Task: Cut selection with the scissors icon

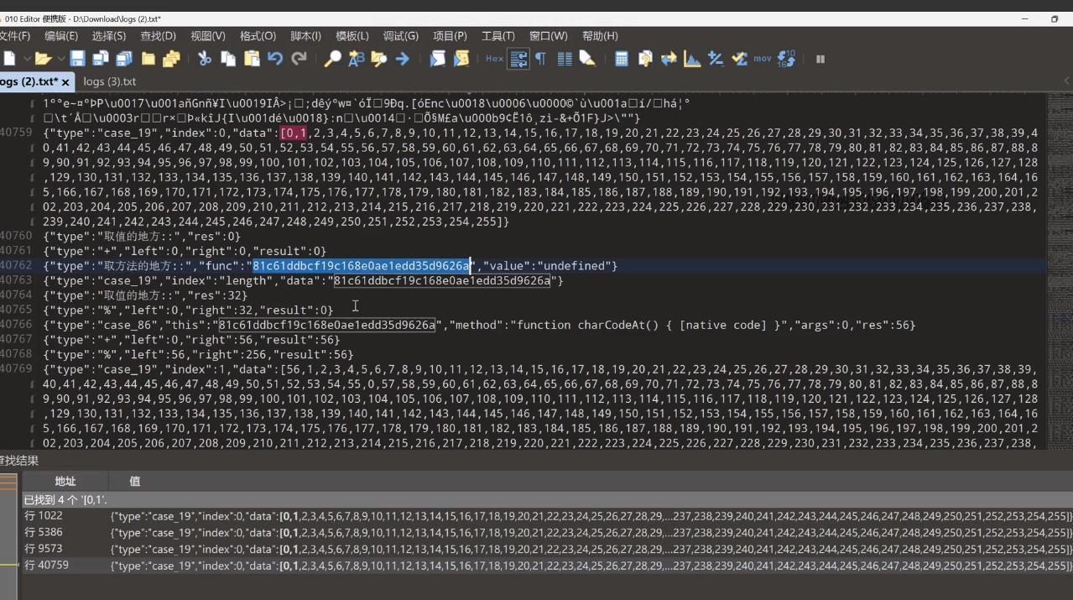Action: click(x=204, y=59)
